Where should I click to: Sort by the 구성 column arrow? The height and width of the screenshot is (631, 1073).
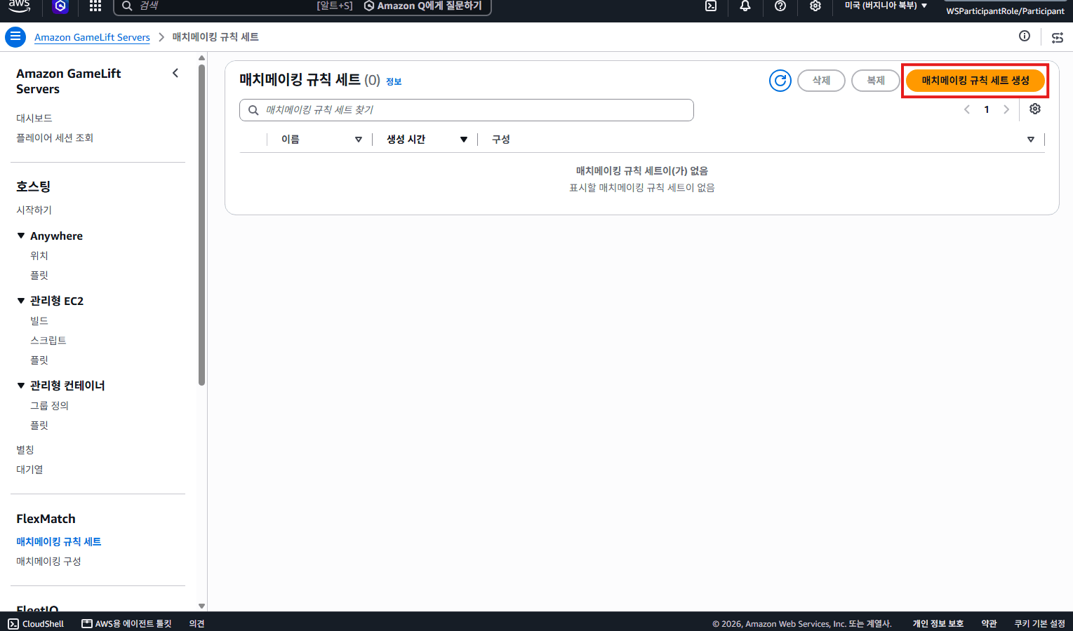point(1031,140)
